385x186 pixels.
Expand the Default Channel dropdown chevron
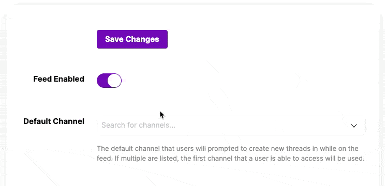(x=353, y=126)
